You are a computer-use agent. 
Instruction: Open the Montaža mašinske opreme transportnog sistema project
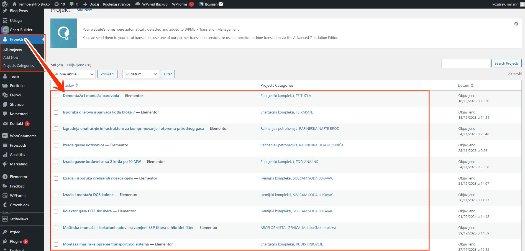(x=106, y=244)
